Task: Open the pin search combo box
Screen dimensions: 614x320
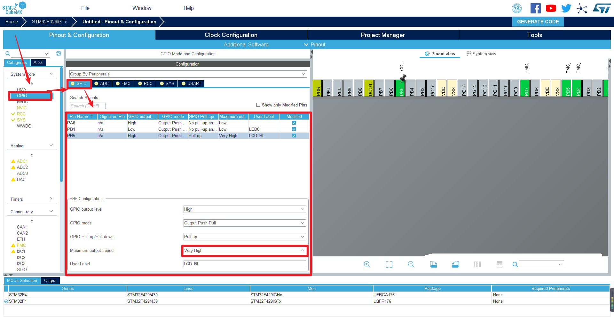Action: pyautogui.click(x=541, y=264)
